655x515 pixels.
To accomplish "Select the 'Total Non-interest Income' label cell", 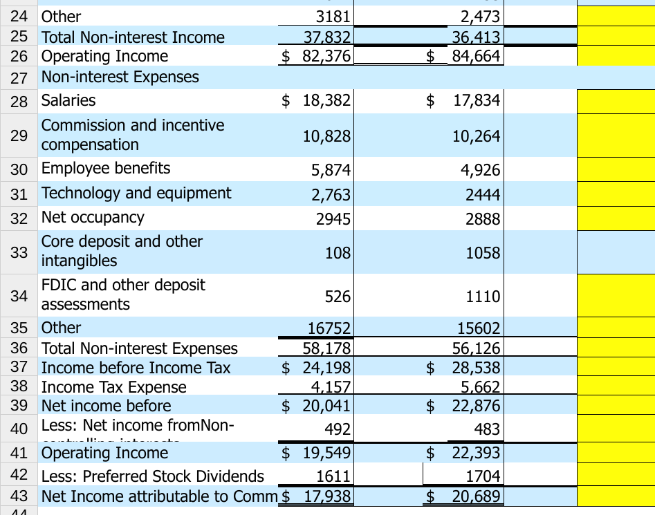I will pos(158,37).
